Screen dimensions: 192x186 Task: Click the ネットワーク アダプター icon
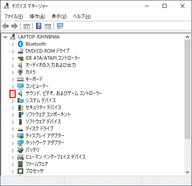tap(20, 143)
